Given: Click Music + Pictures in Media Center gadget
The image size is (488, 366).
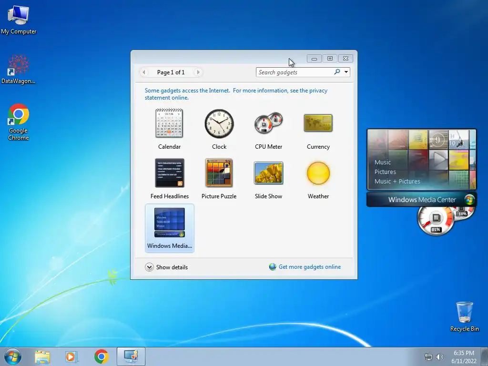Looking at the screenshot, I should tap(397, 181).
